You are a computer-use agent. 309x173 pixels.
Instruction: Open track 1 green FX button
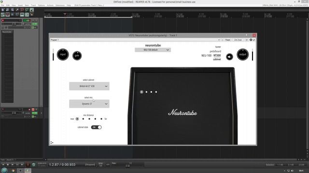35,24
